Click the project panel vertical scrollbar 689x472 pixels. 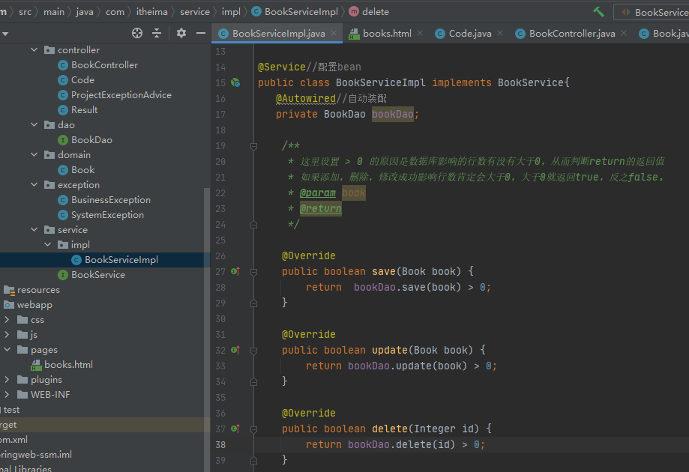[x=208, y=300]
